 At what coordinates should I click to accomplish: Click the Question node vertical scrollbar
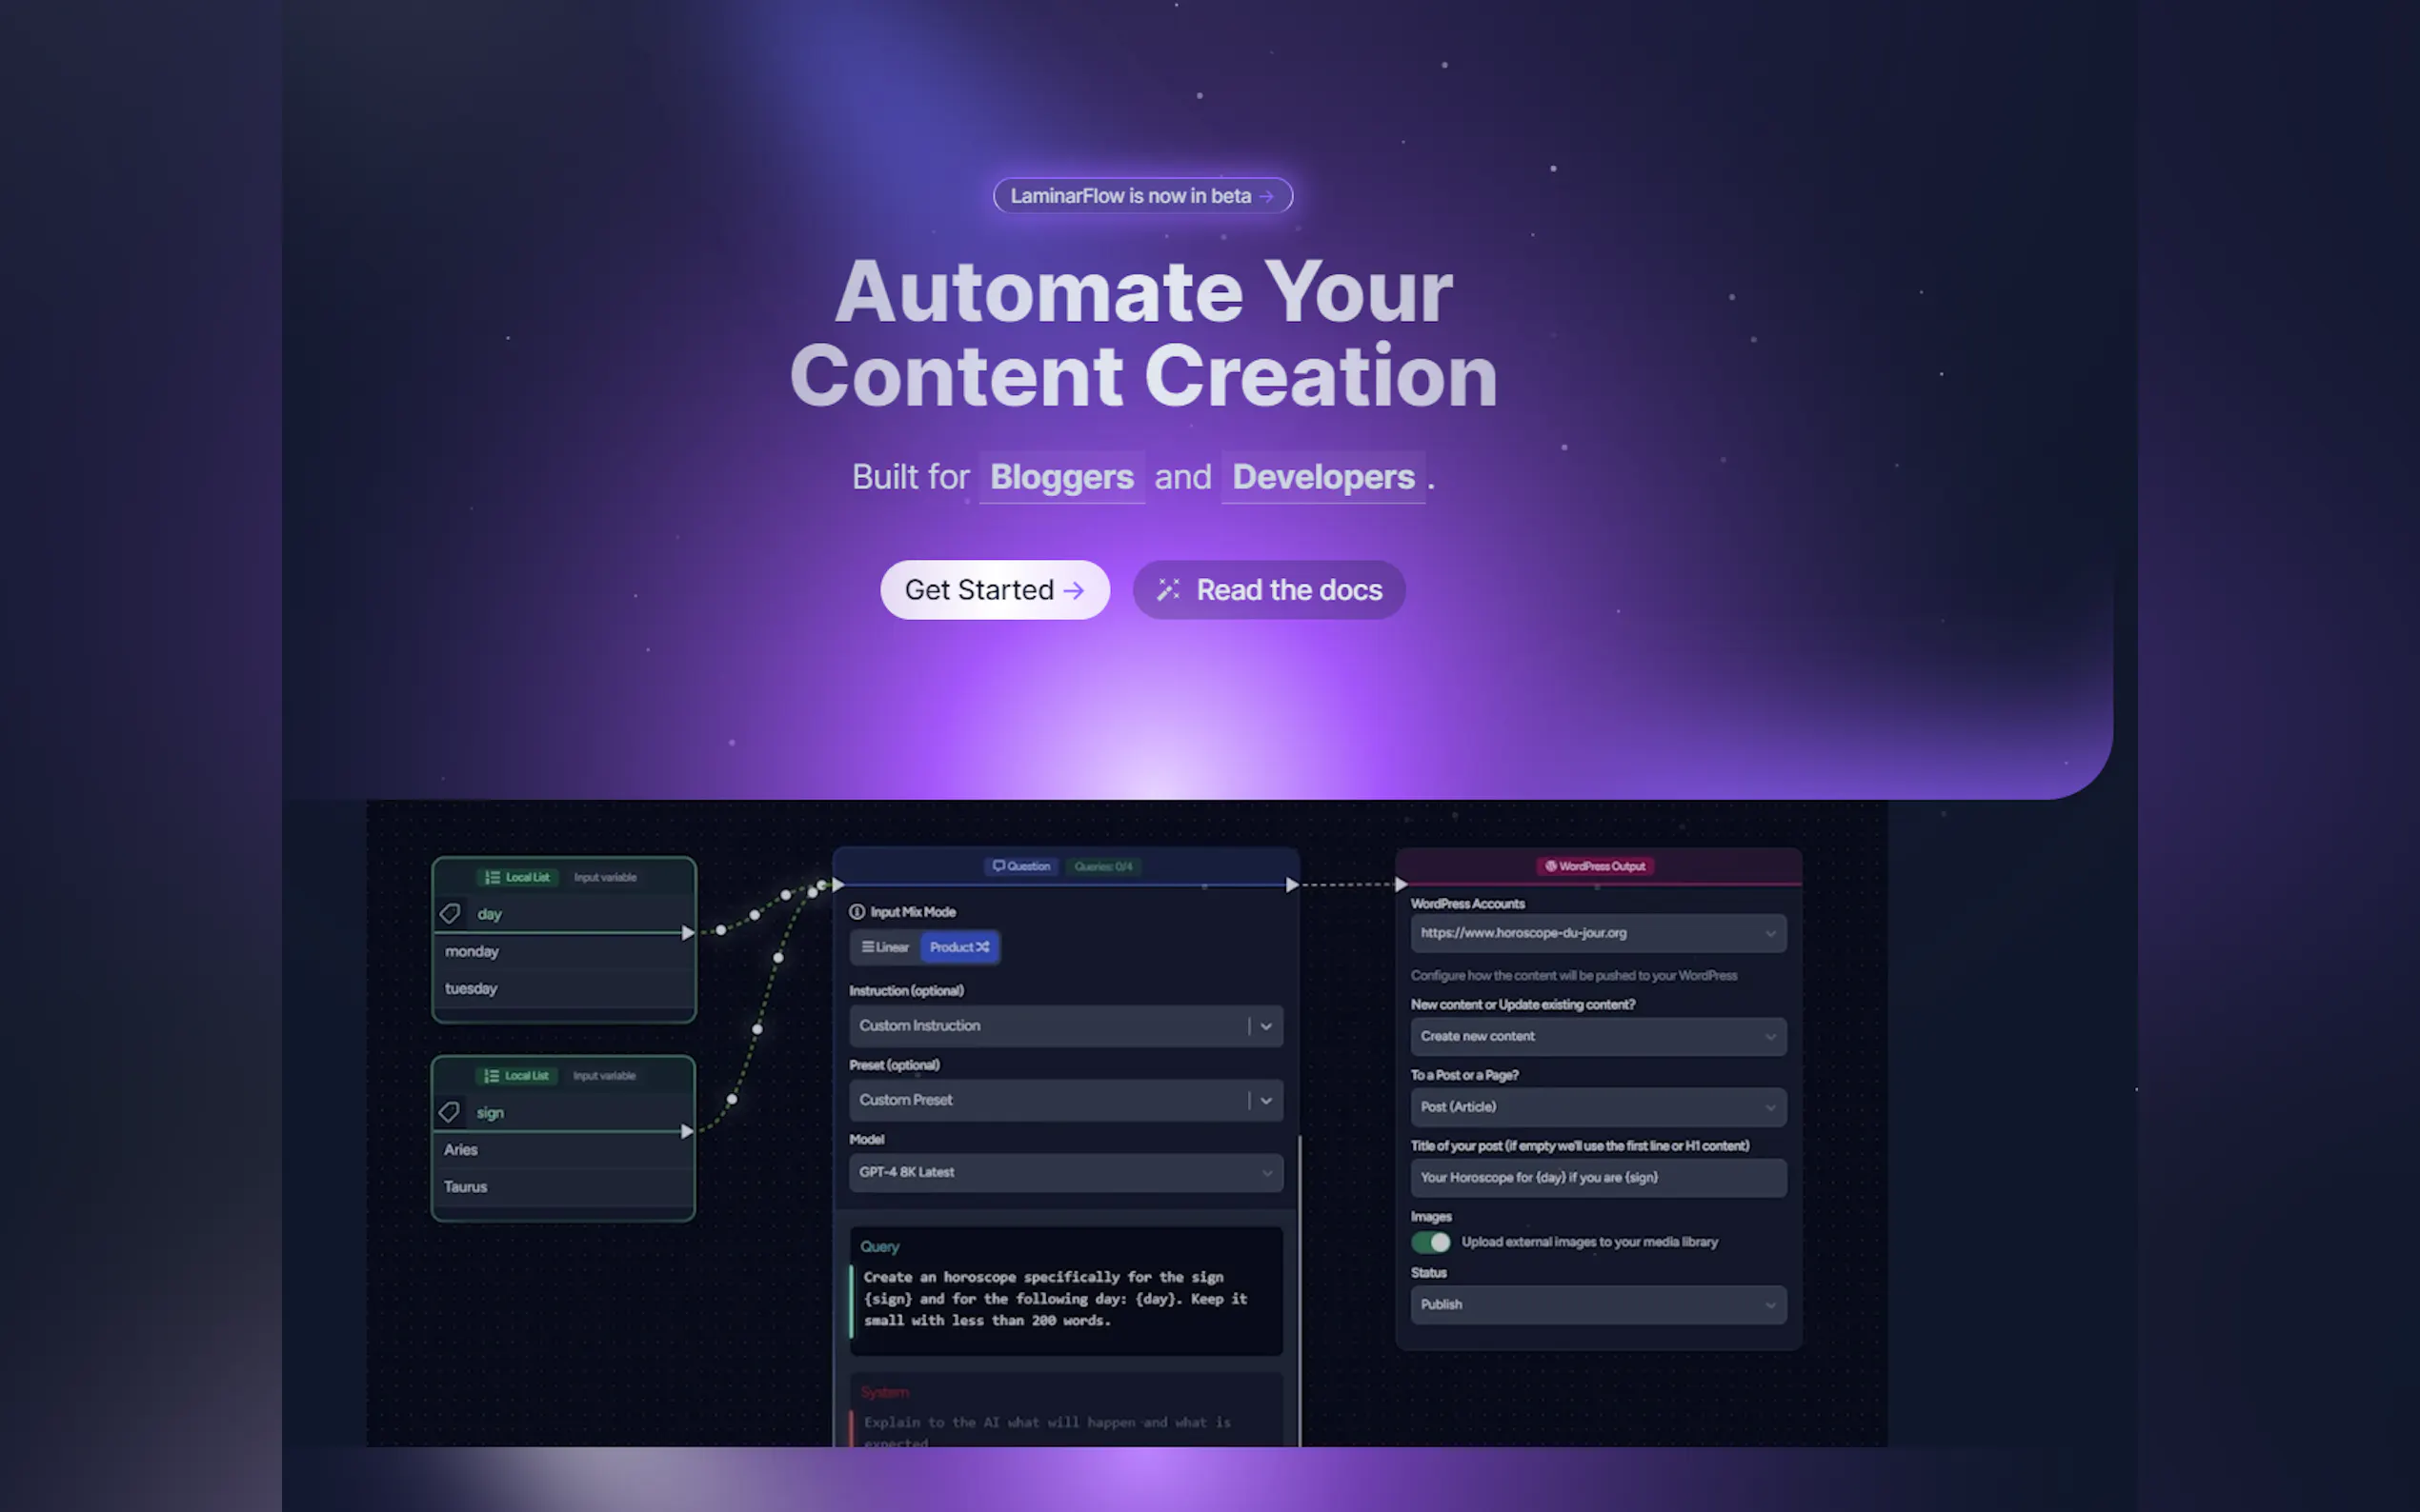point(1300,1290)
